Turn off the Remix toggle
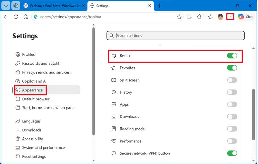The image size is (258, 164). (232, 55)
